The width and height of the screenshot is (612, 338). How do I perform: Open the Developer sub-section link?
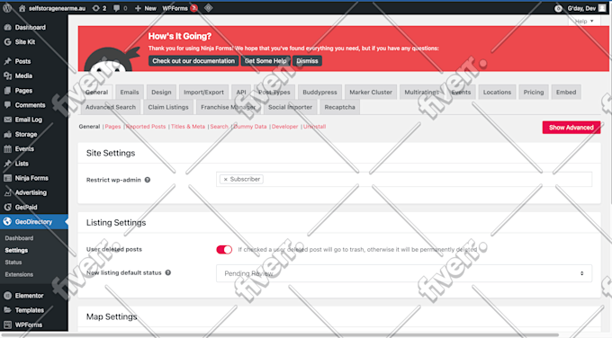coord(284,127)
